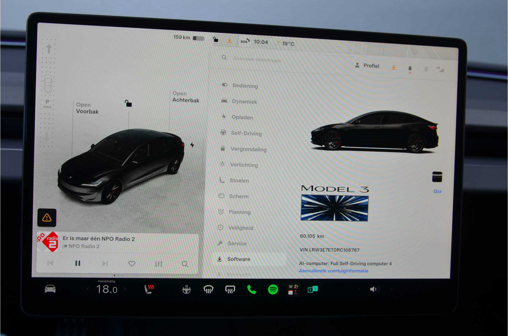The image size is (508, 336).
Task: Open the Self-Driving settings
Action: click(241, 133)
